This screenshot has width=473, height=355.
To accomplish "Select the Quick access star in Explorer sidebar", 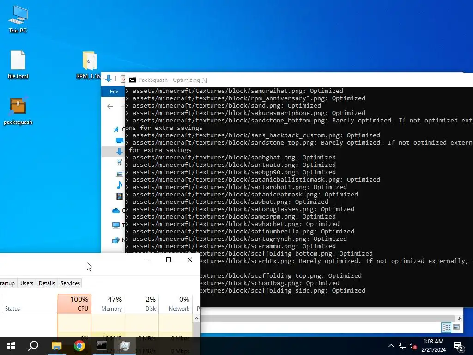I will 116,129.
